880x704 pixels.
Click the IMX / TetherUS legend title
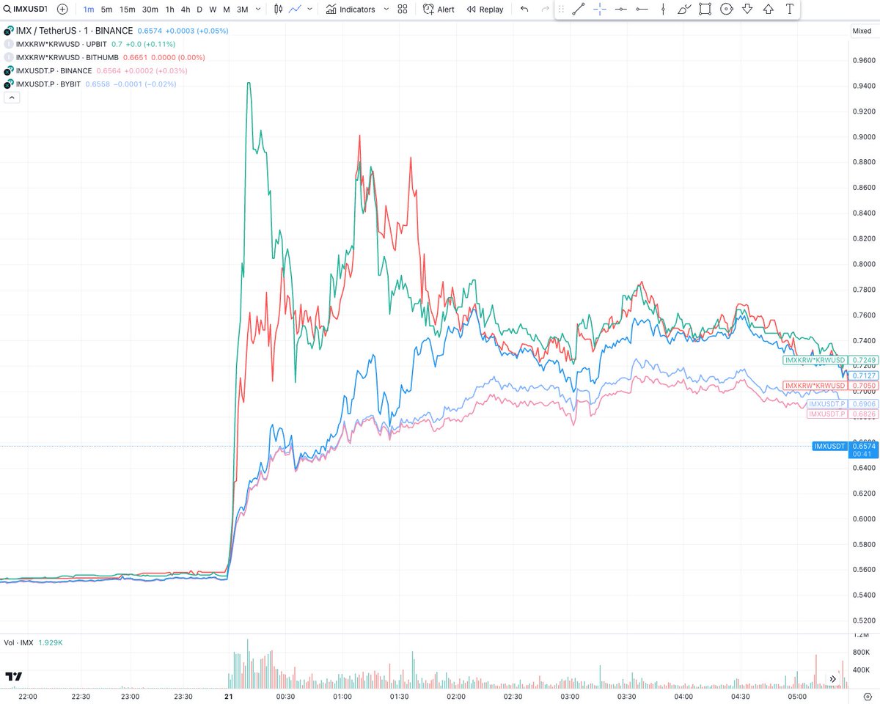74,31
